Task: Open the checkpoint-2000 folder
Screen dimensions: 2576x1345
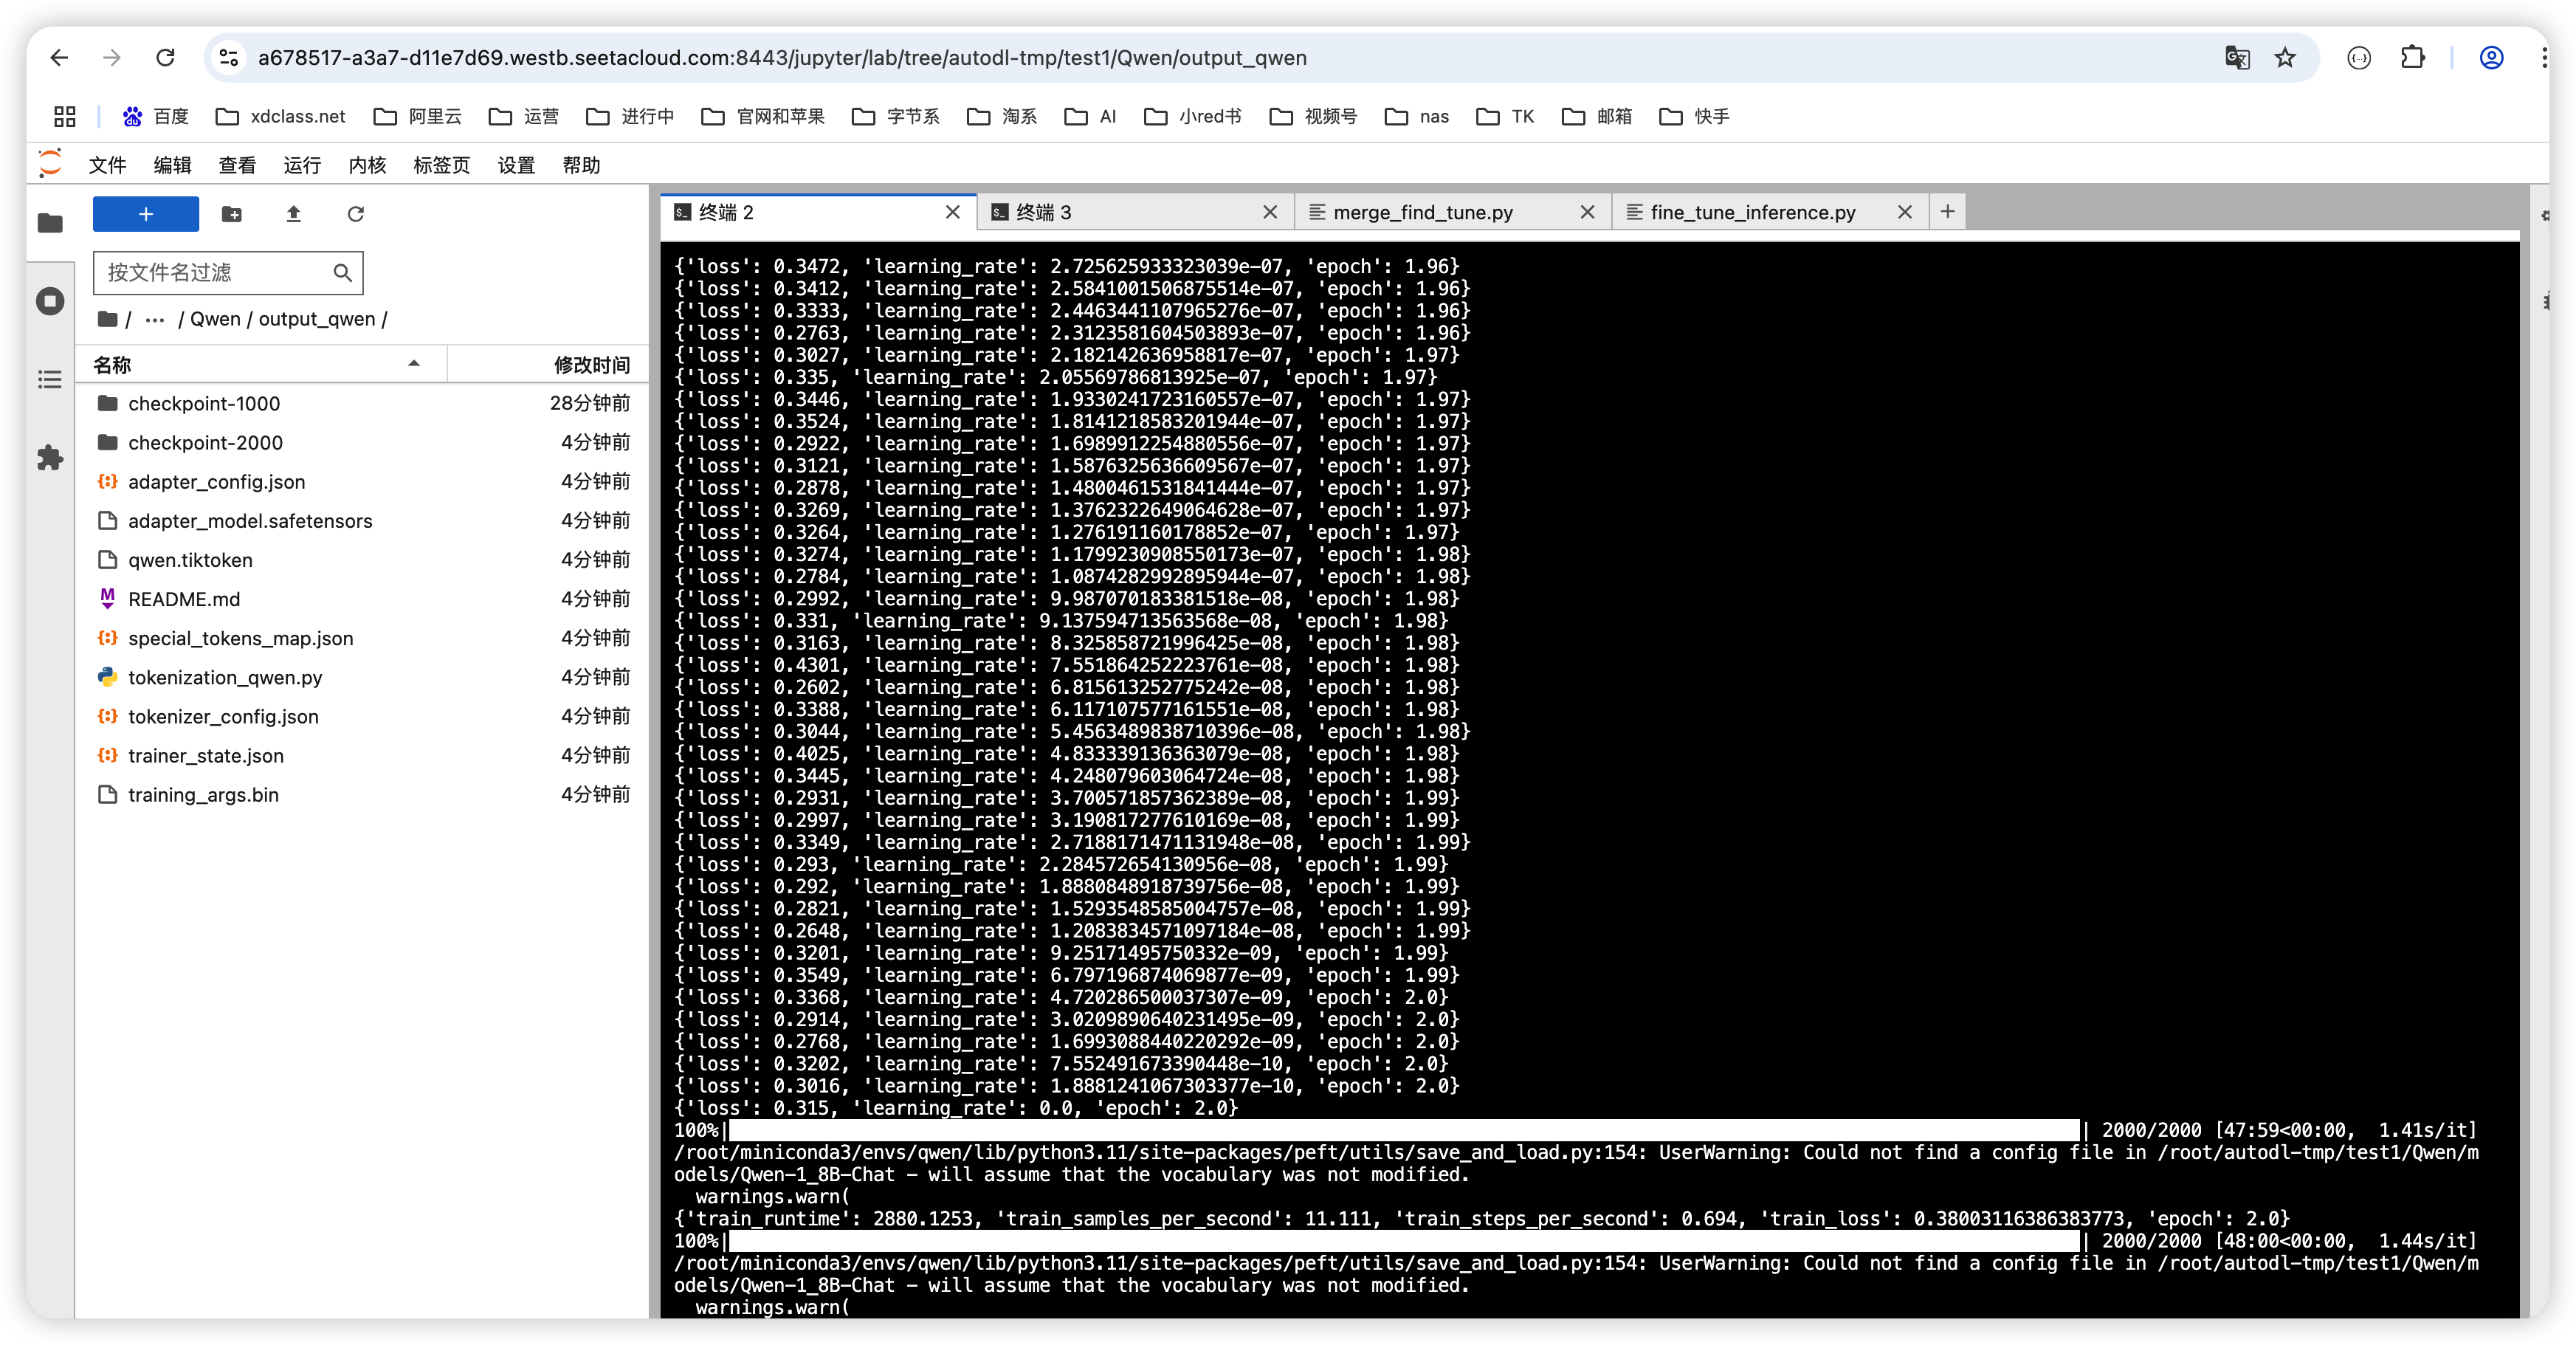Action: click(205, 443)
